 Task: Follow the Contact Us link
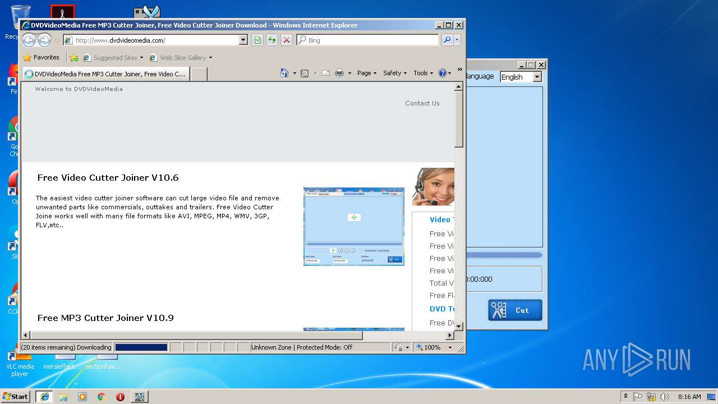tap(422, 103)
